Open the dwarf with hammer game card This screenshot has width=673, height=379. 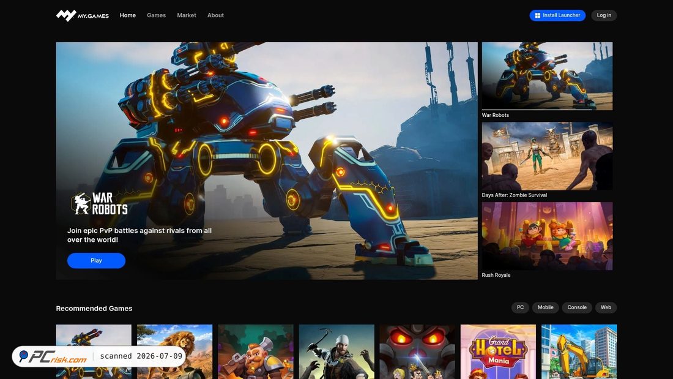click(255, 351)
